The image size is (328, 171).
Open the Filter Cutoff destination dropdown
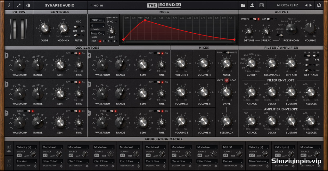click(x=52, y=161)
